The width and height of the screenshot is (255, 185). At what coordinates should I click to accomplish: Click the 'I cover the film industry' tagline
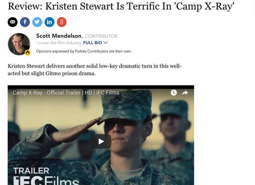59,43
